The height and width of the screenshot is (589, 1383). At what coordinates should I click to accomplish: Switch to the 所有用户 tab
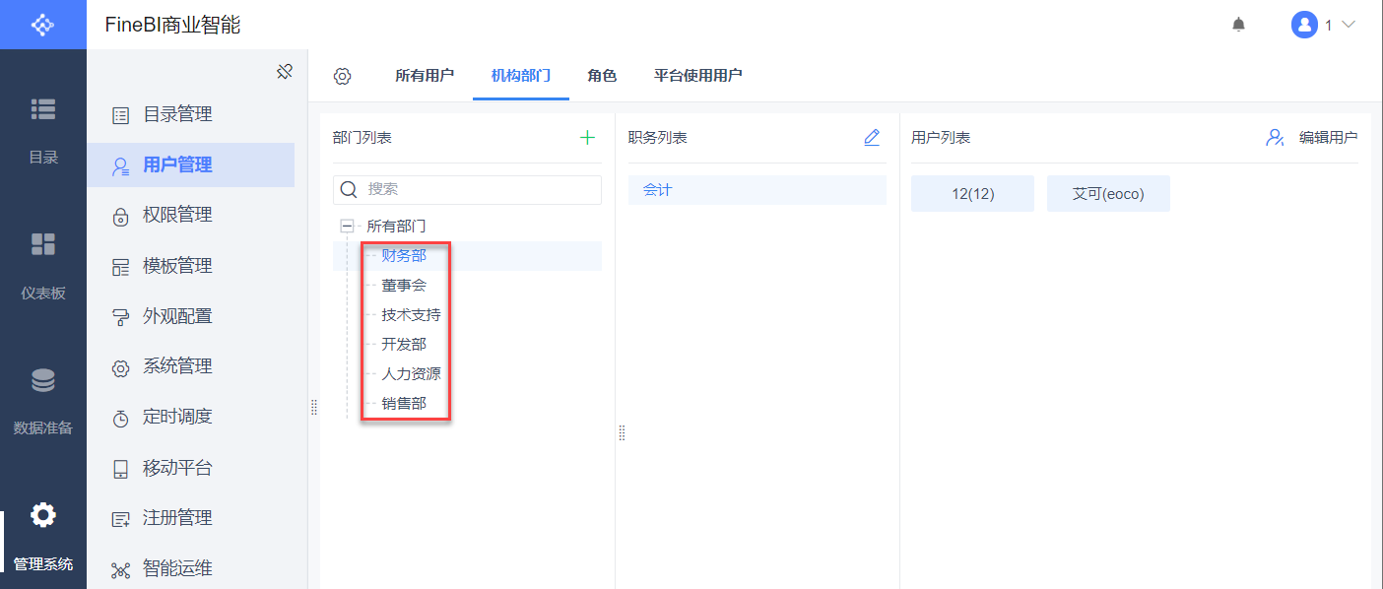(425, 76)
